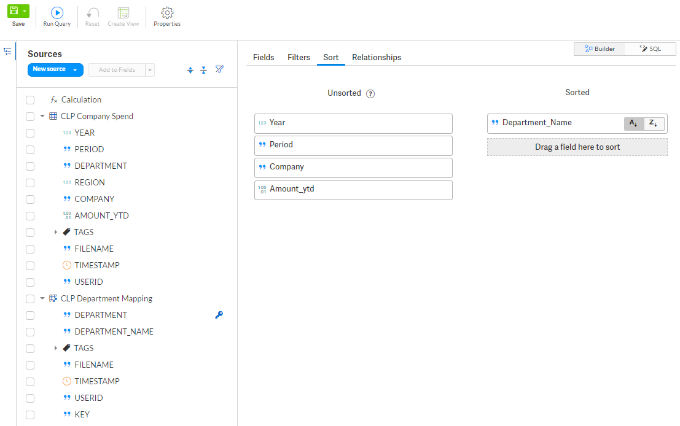This screenshot has width=680, height=426.
Task: Open the Properties gear
Action: pyautogui.click(x=167, y=13)
